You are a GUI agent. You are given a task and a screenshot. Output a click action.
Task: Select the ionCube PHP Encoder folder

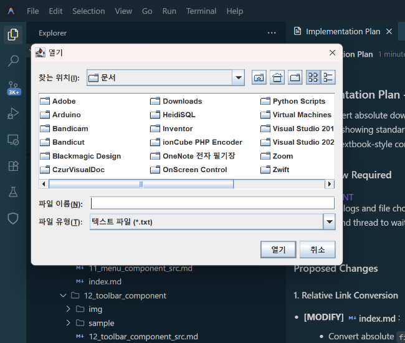(x=196, y=142)
